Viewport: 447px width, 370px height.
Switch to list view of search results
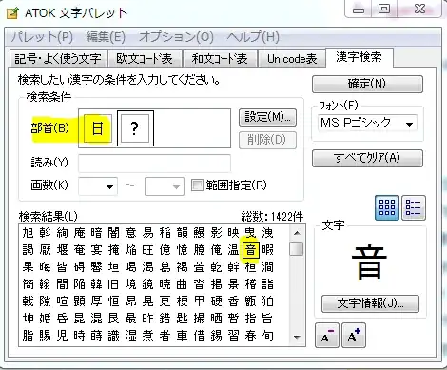coord(414,207)
